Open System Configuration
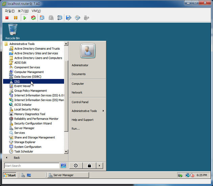The image size is (213, 186). (x=33, y=147)
